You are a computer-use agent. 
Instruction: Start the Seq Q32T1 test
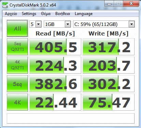[17, 47]
